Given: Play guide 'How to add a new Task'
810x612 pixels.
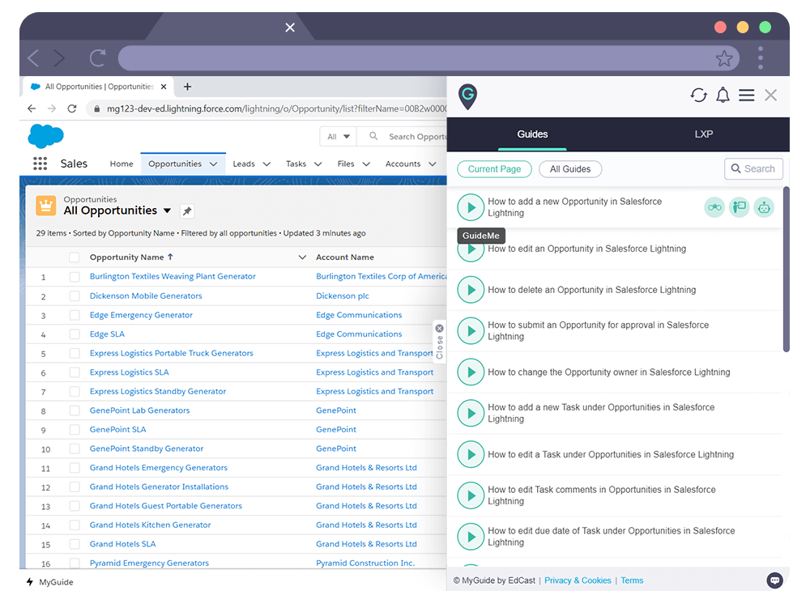Looking at the screenshot, I should (471, 413).
